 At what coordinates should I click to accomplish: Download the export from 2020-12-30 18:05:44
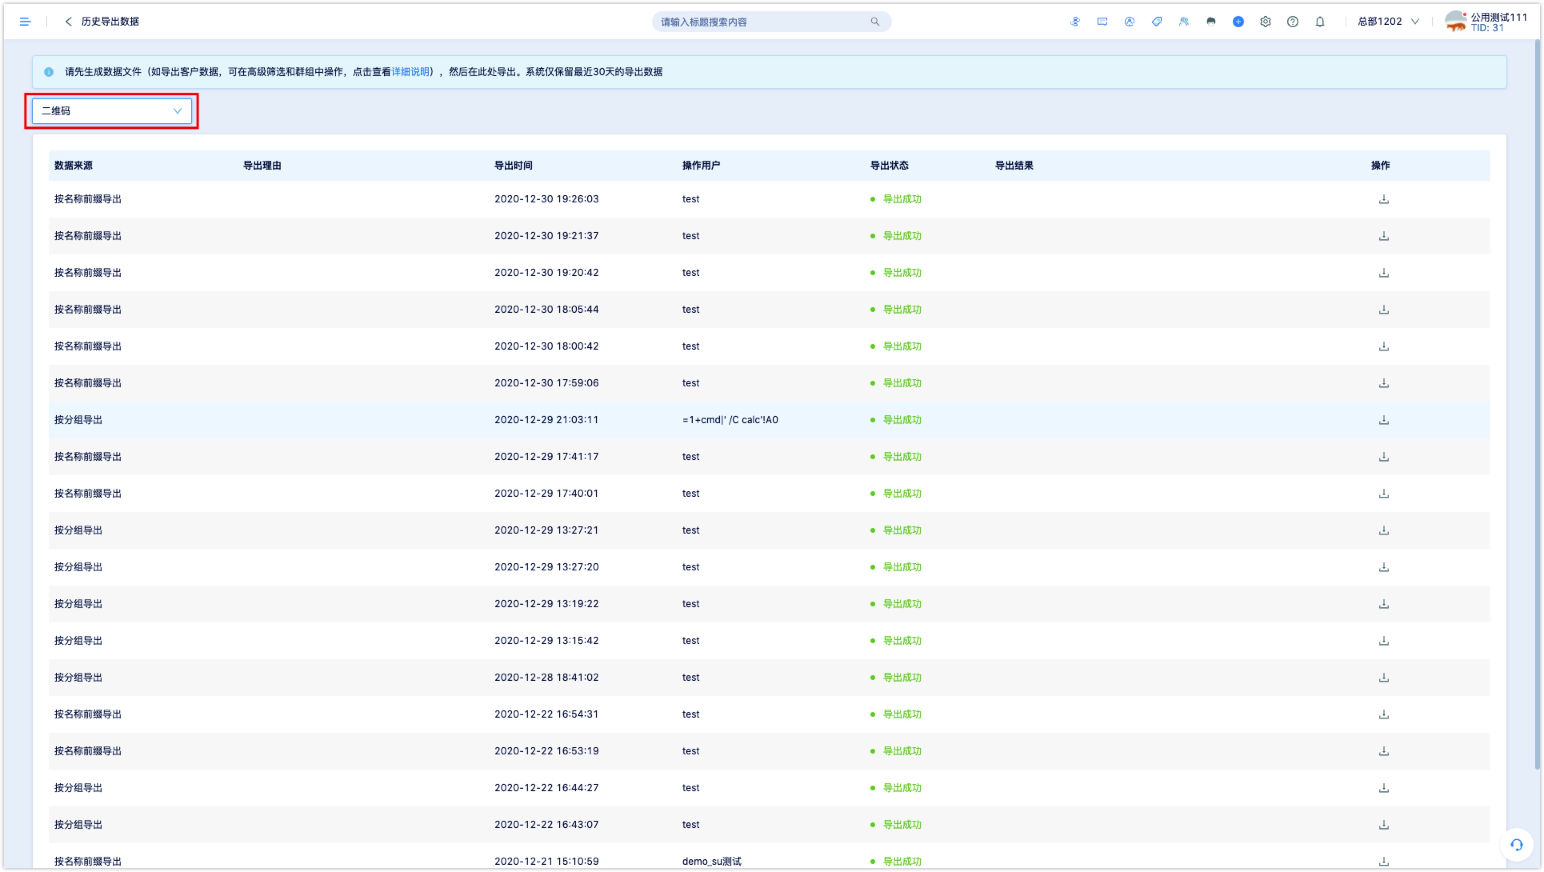click(x=1383, y=309)
